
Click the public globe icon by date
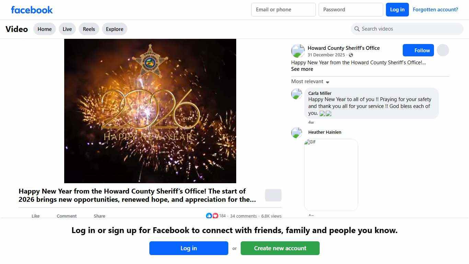click(351, 55)
